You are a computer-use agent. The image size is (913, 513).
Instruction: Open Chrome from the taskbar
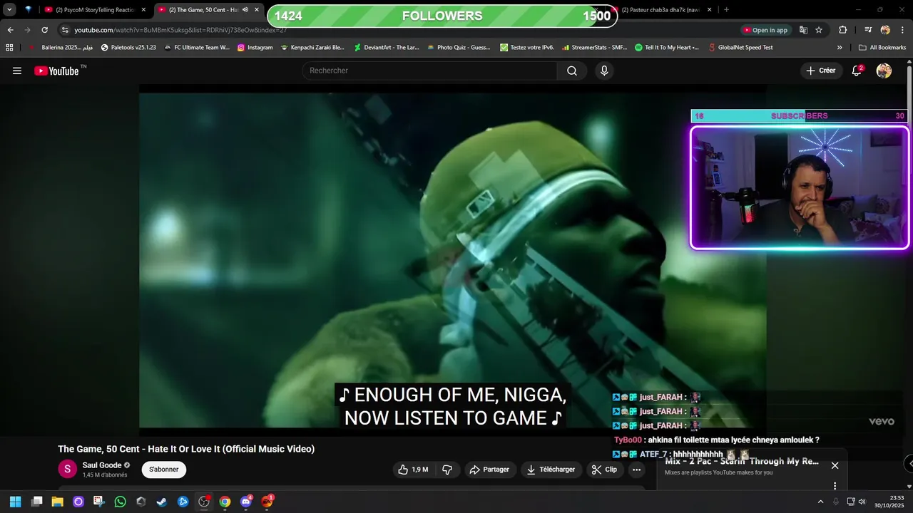[225, 502]
